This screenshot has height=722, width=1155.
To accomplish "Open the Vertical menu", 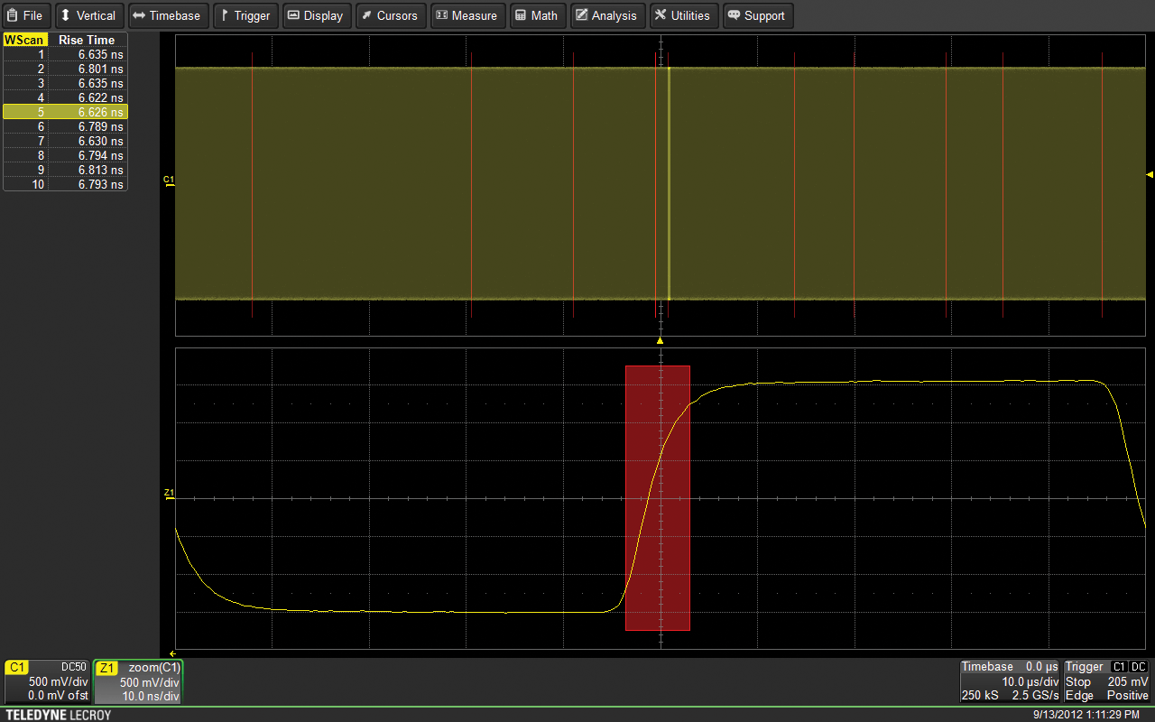I will coord(88,15).
